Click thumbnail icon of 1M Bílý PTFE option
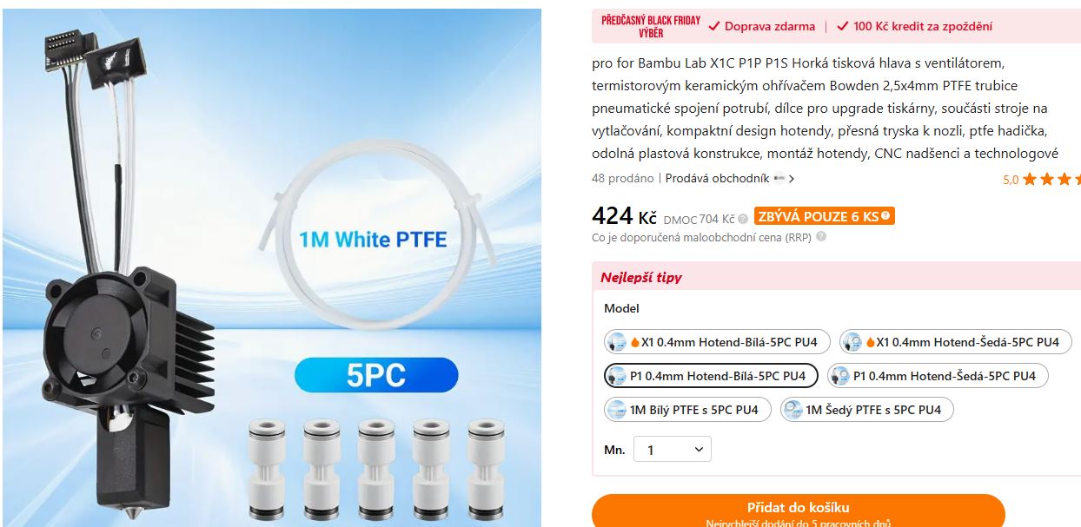This screenshot has height=527, width=1081. tap(617, 410)
